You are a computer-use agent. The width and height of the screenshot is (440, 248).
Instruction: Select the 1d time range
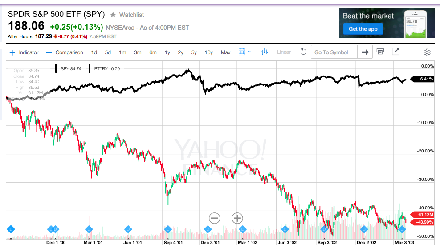94,52
